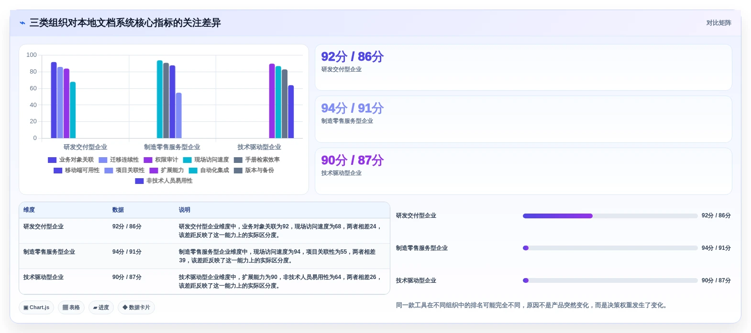The width and height of the screenshot is (751, 333).
Task: Click the shortest teal bar in 研发交付型企业 group
Action: (73, 110)
